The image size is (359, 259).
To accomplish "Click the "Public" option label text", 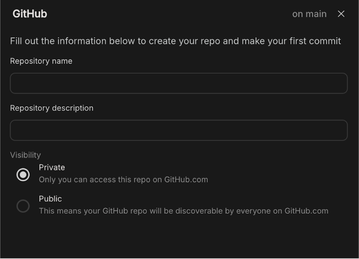I will 50,199.
